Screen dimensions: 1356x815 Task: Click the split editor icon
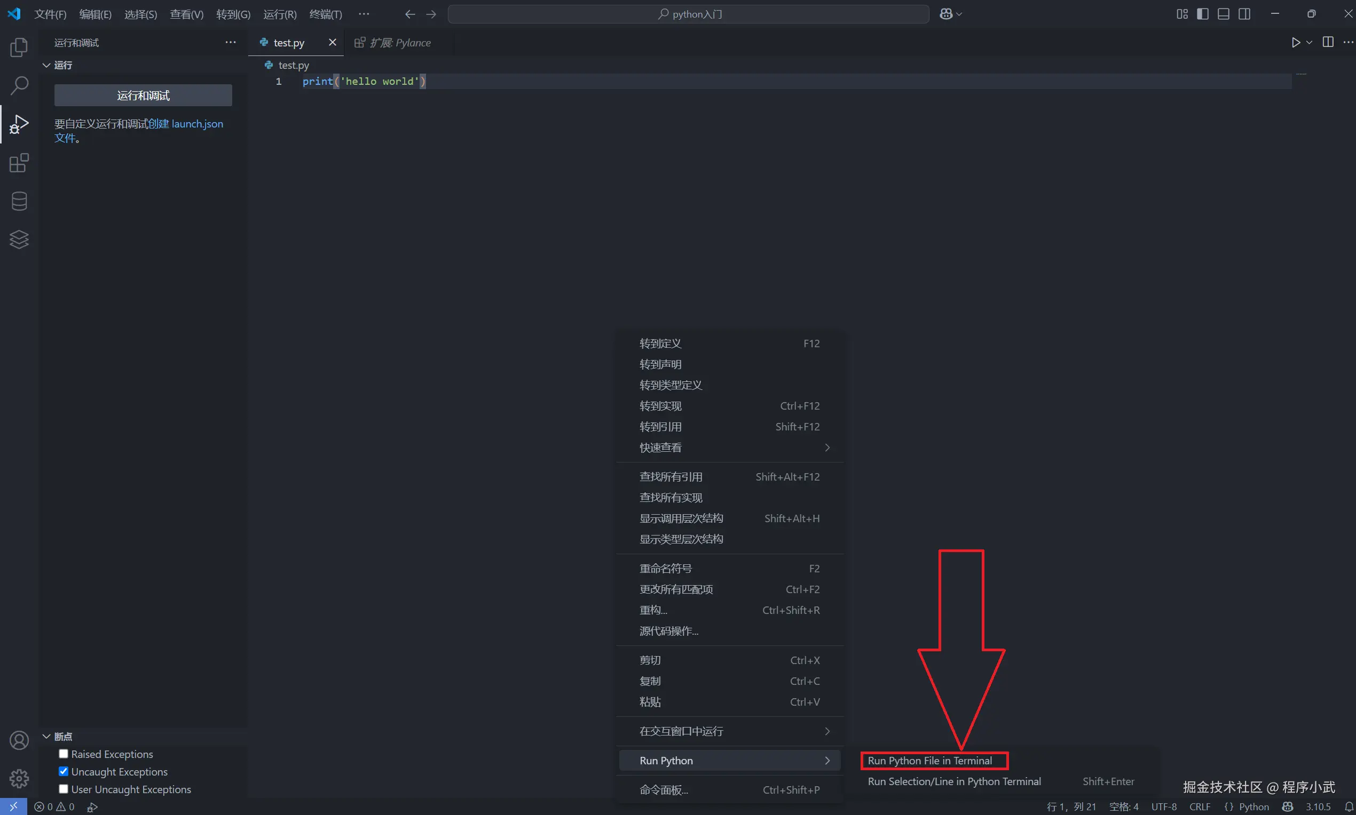[1327, 42]
